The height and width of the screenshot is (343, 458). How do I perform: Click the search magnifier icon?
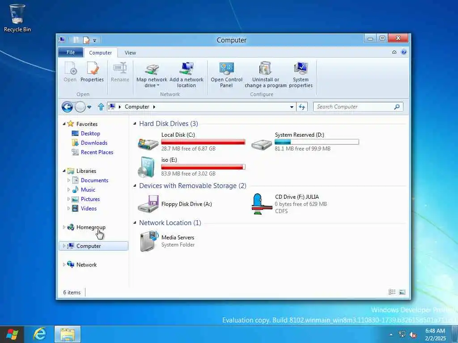(x=397, y=107)
